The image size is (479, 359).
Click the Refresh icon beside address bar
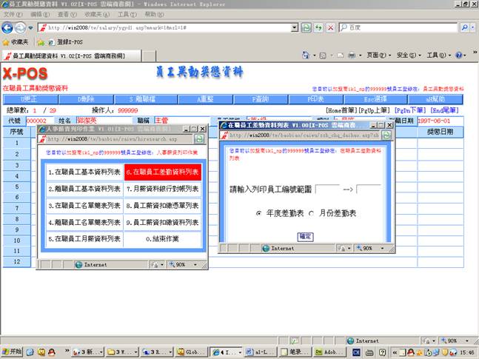[318, 27]
